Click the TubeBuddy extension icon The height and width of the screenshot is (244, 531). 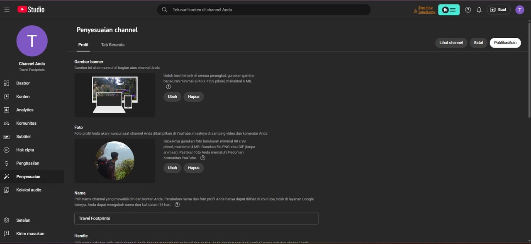tap(448, 10)
